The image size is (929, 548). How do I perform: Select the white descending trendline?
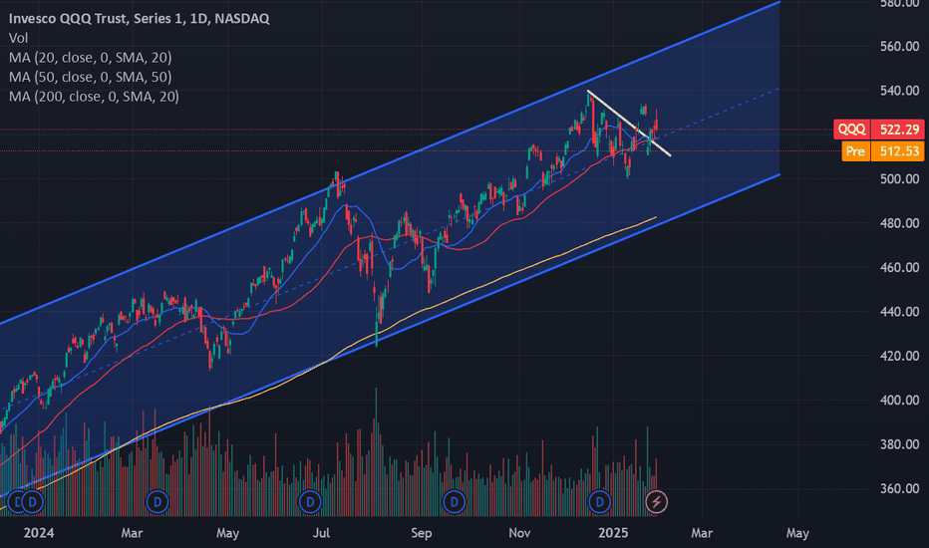(629, 124)
